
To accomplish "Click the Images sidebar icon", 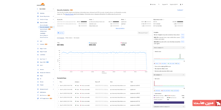I will click(x=38, y=85).
